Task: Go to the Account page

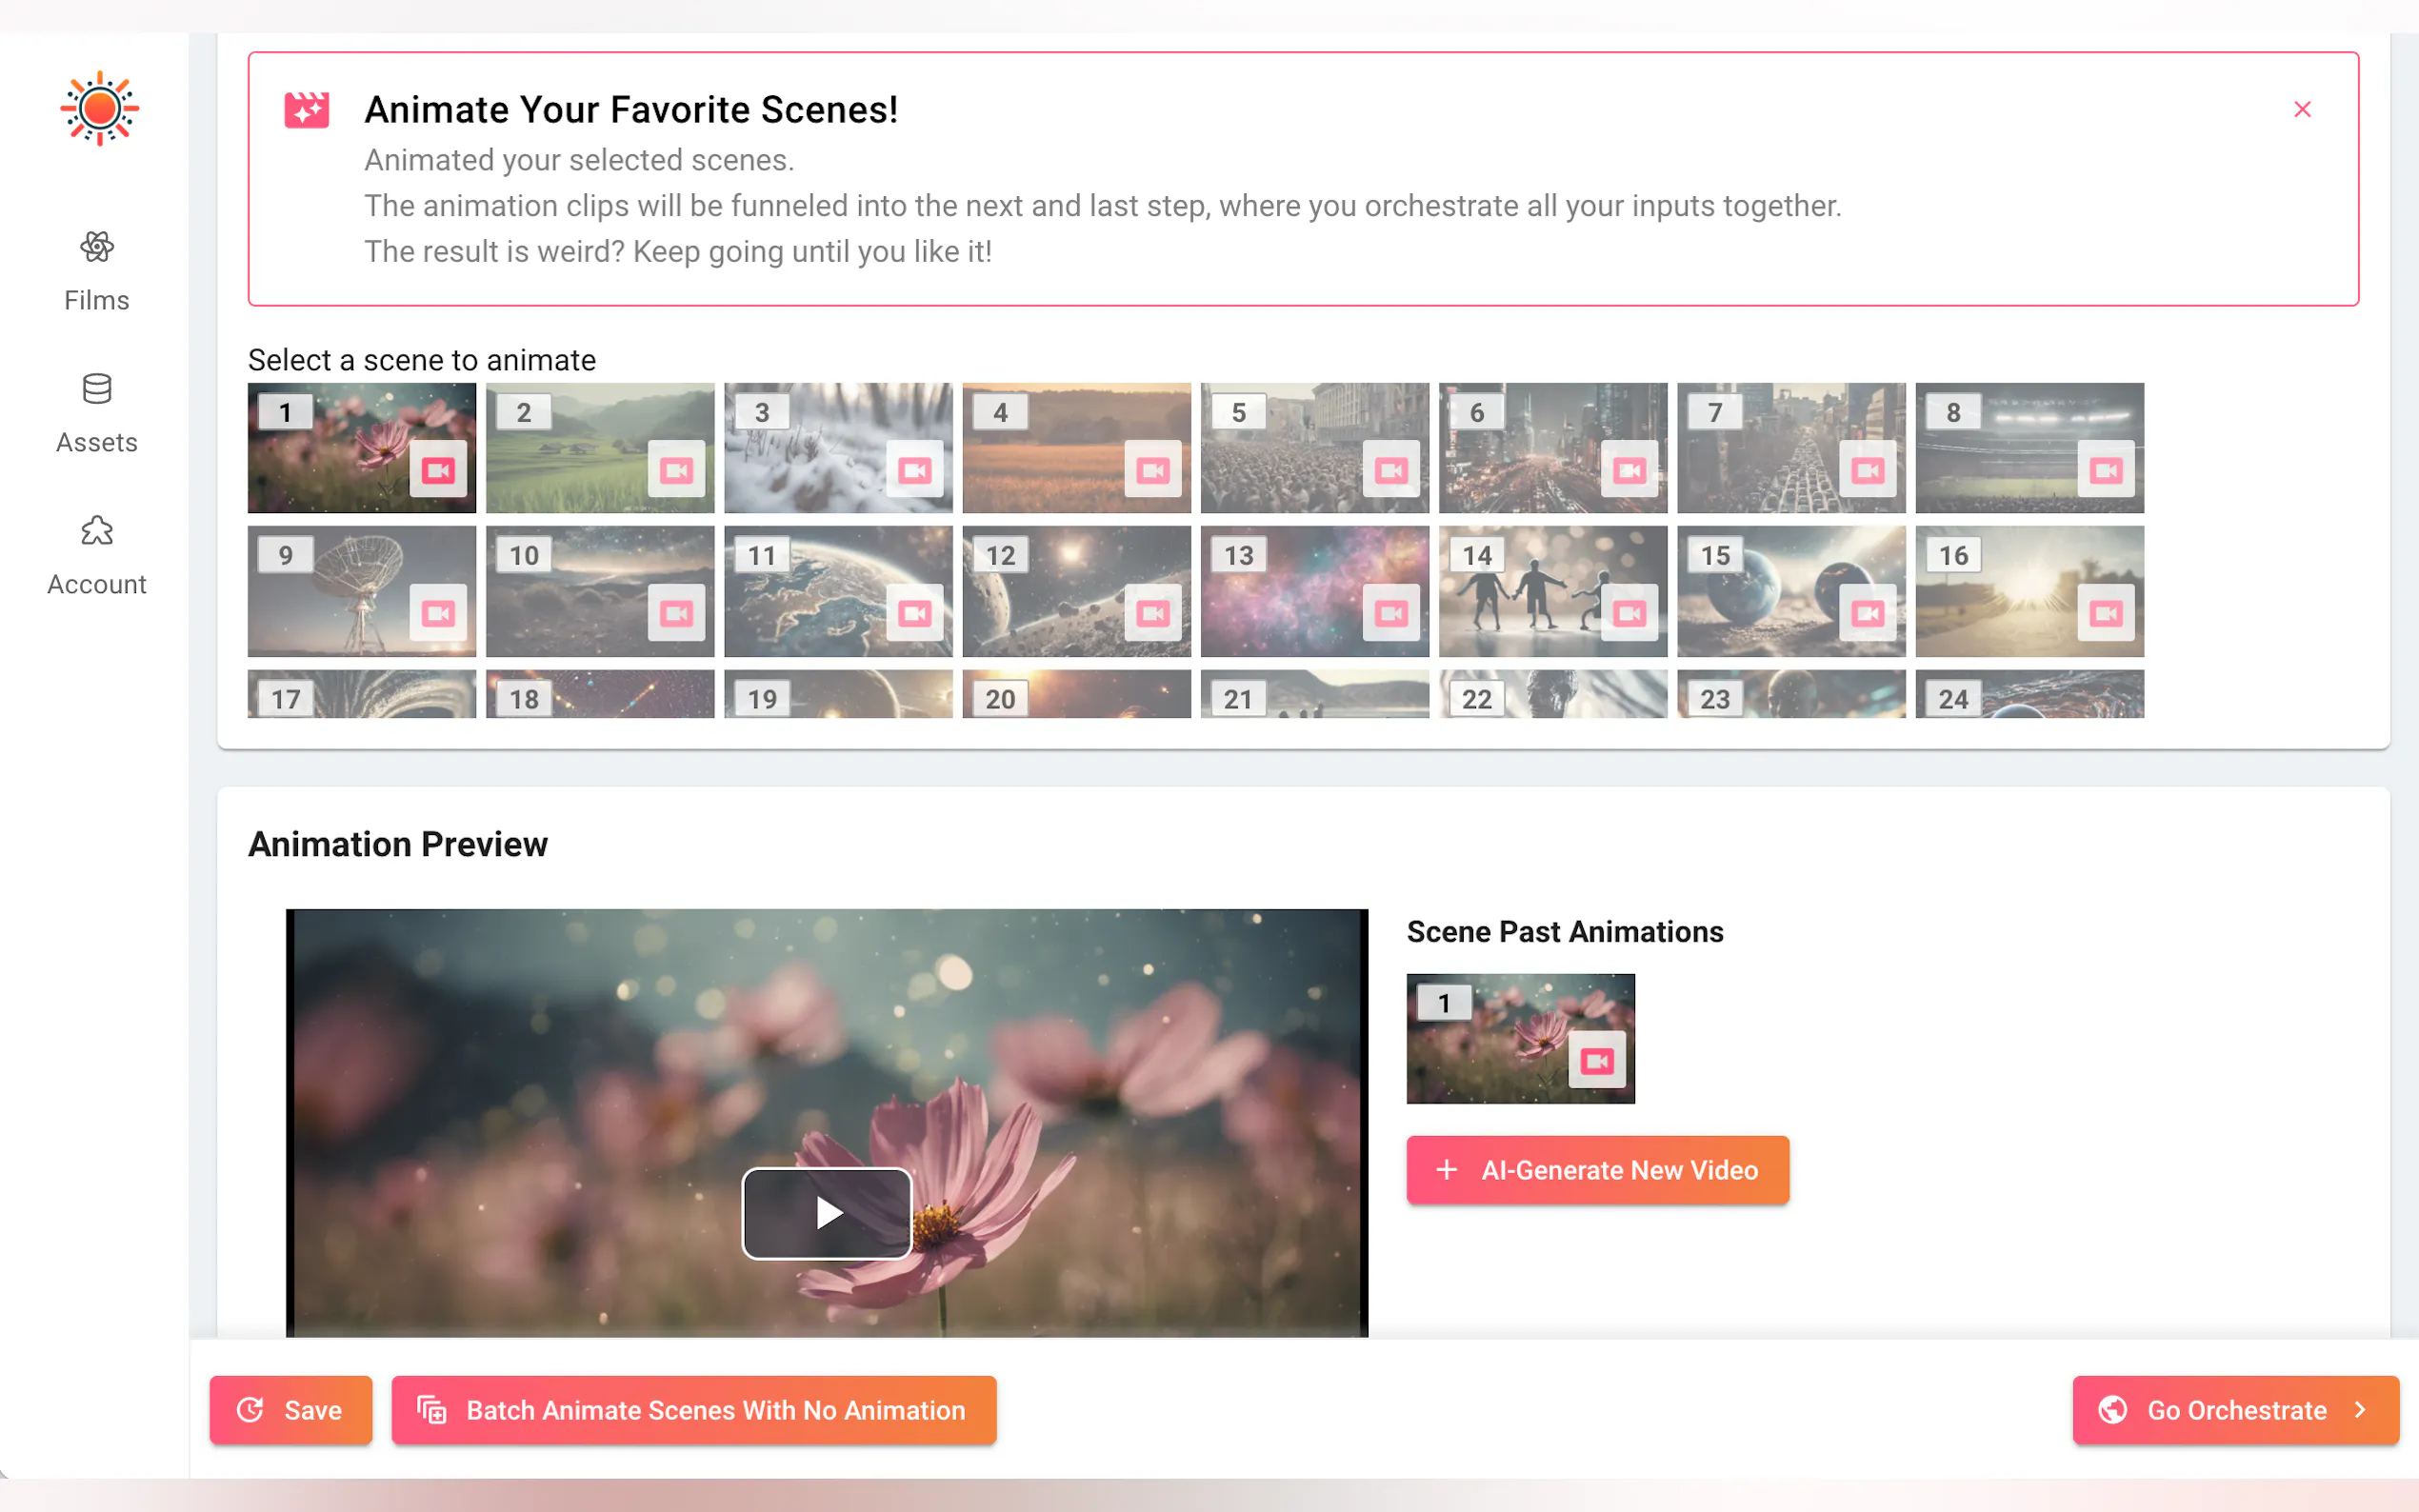Action: tap(97, 555)
